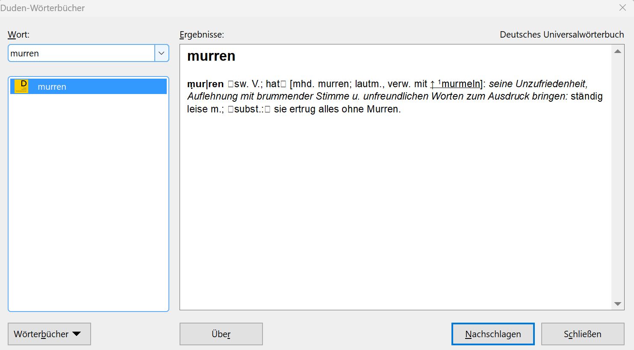Click the Über button
The width and height of the screenshot is (634, 350).
point(221,334)
